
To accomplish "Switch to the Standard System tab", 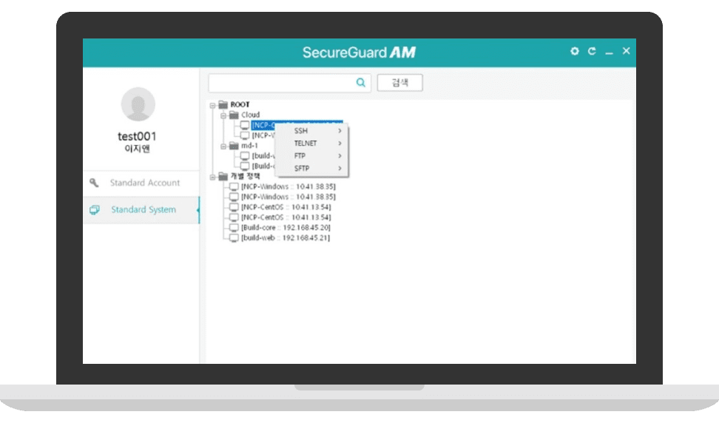I will pos(143,210).
